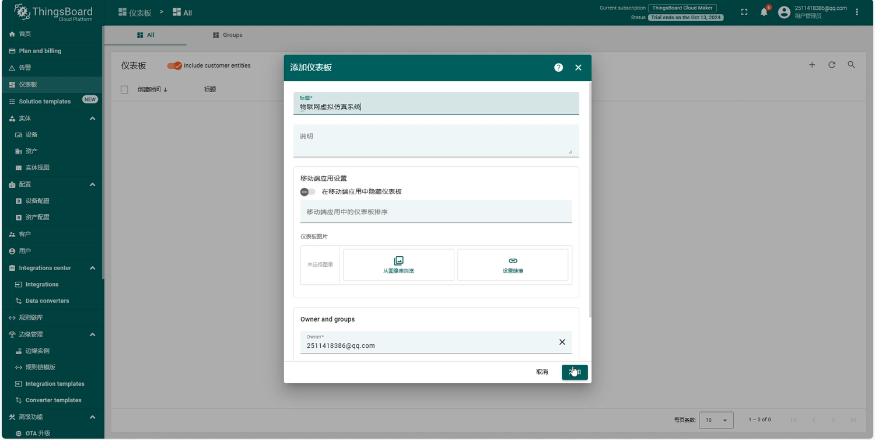Check the select-all checkbox in table header
Screen dimensions: 875x440
tap(124, 90)
